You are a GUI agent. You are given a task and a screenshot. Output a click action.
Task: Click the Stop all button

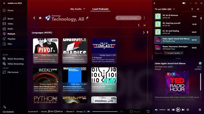(135, 111)
